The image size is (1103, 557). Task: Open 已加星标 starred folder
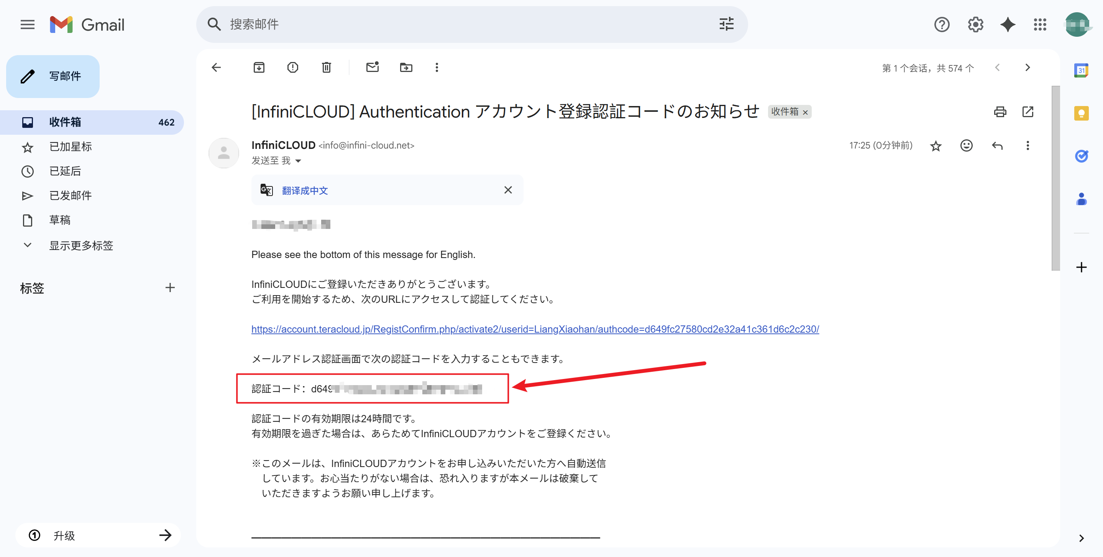point(92,147)
